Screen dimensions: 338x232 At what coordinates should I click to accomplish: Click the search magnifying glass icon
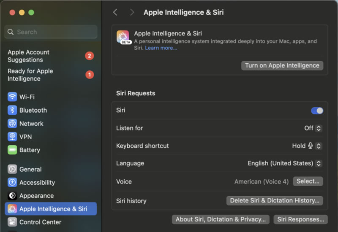(x=10, y=32)
